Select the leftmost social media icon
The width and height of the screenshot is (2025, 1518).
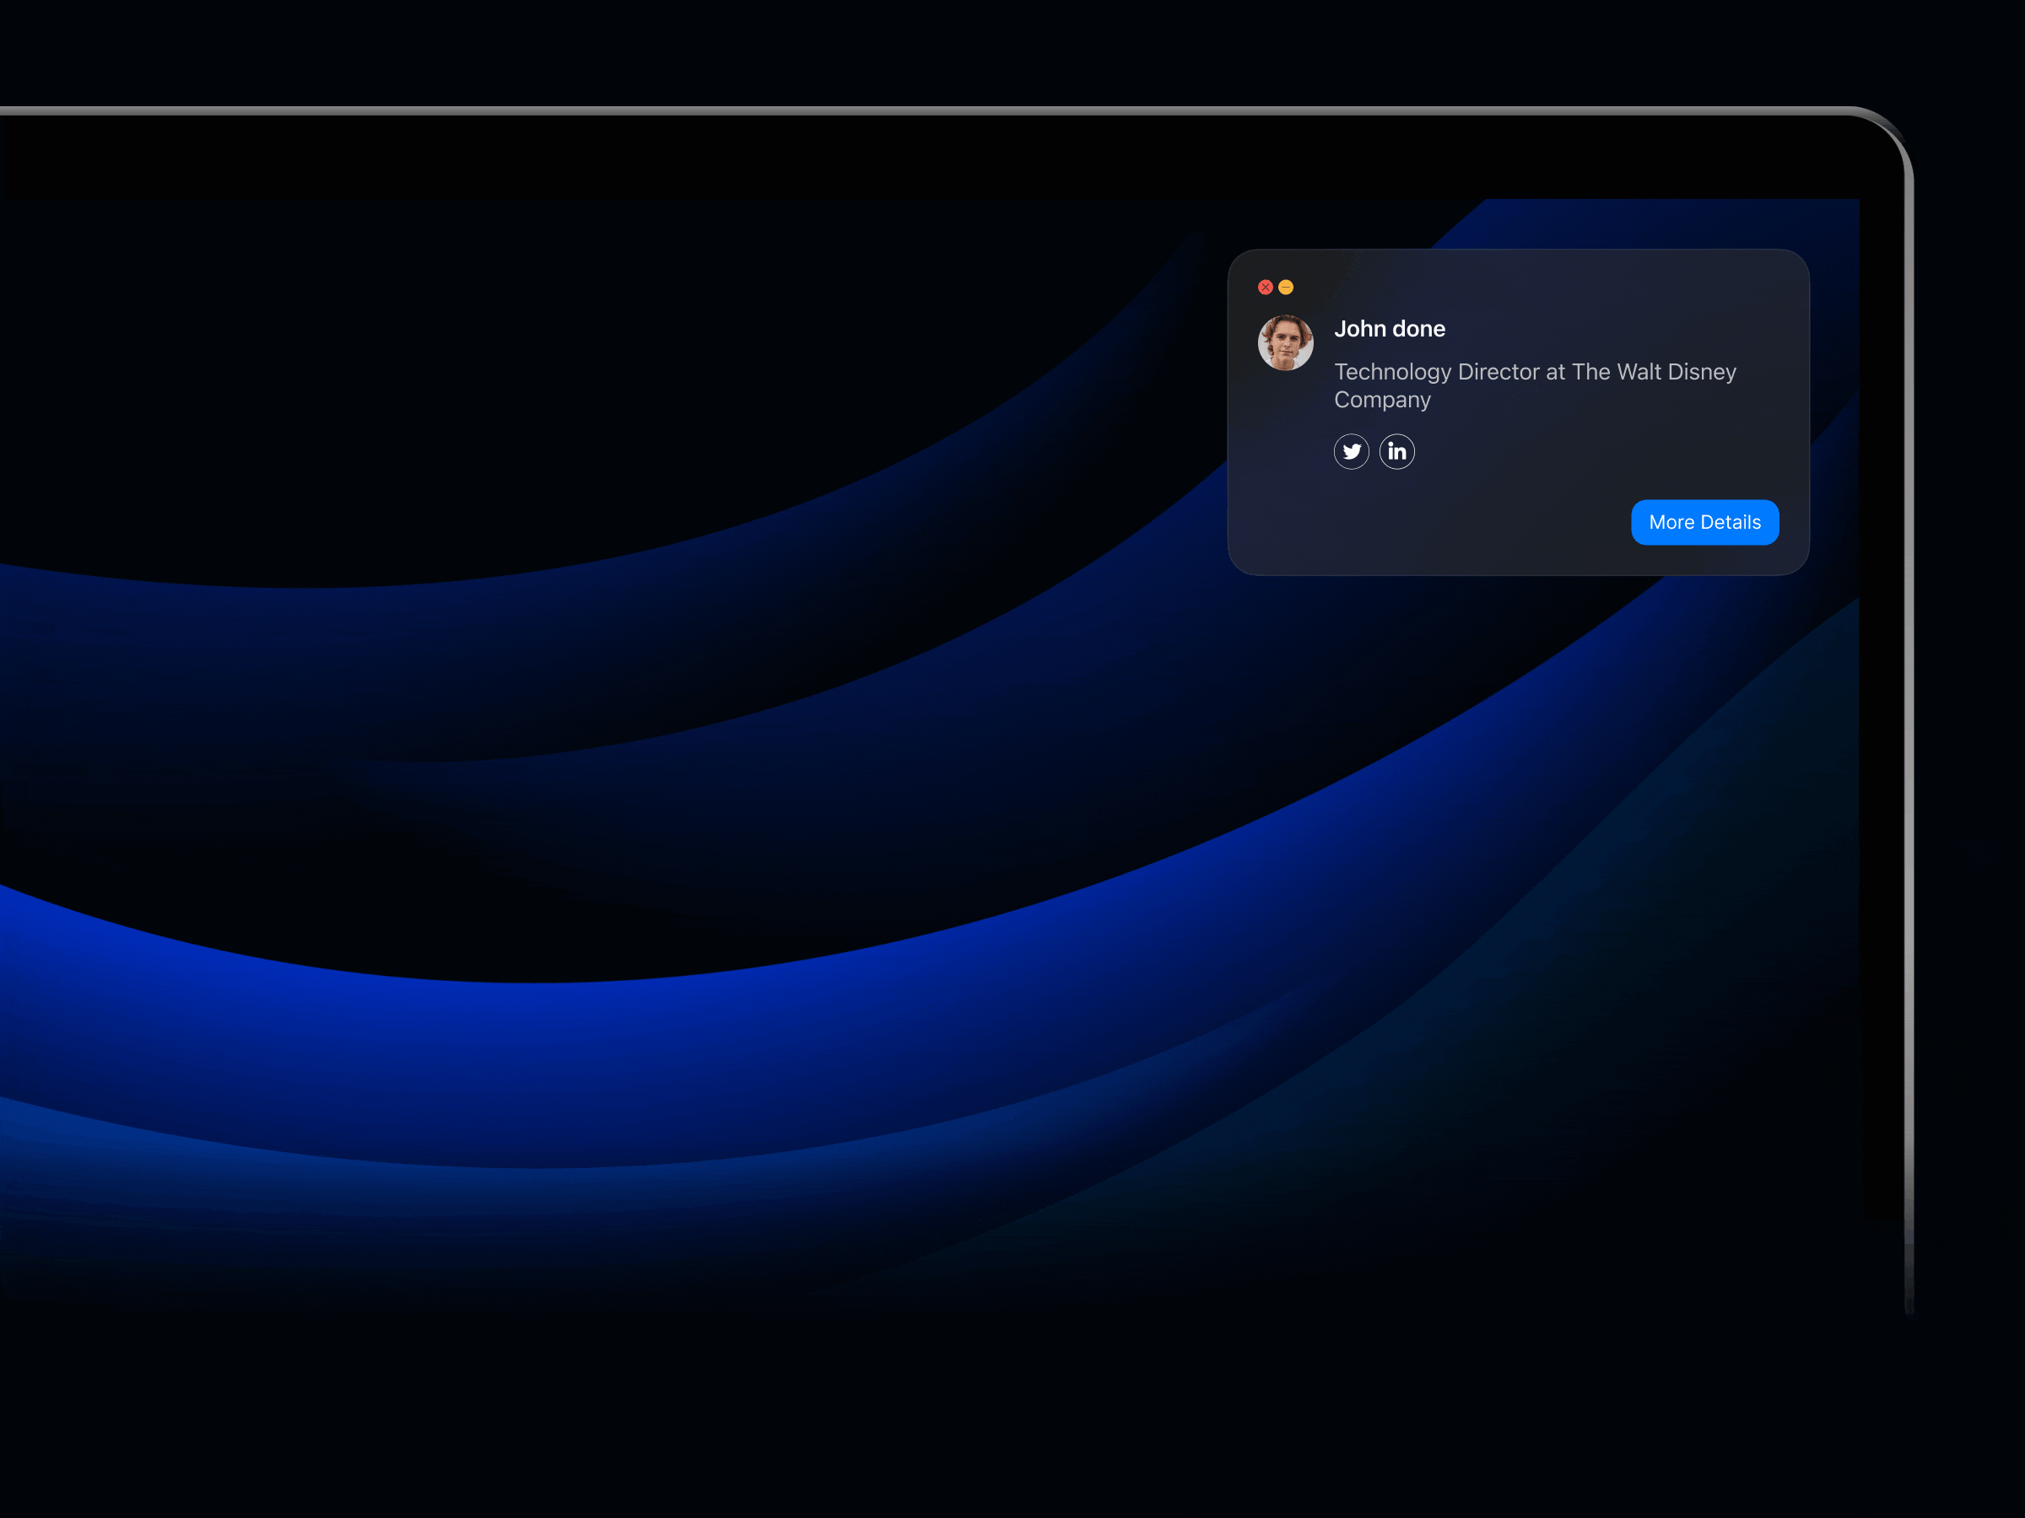(x=1351, y=450)
